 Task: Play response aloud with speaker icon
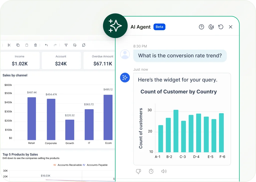coord(164,171)
